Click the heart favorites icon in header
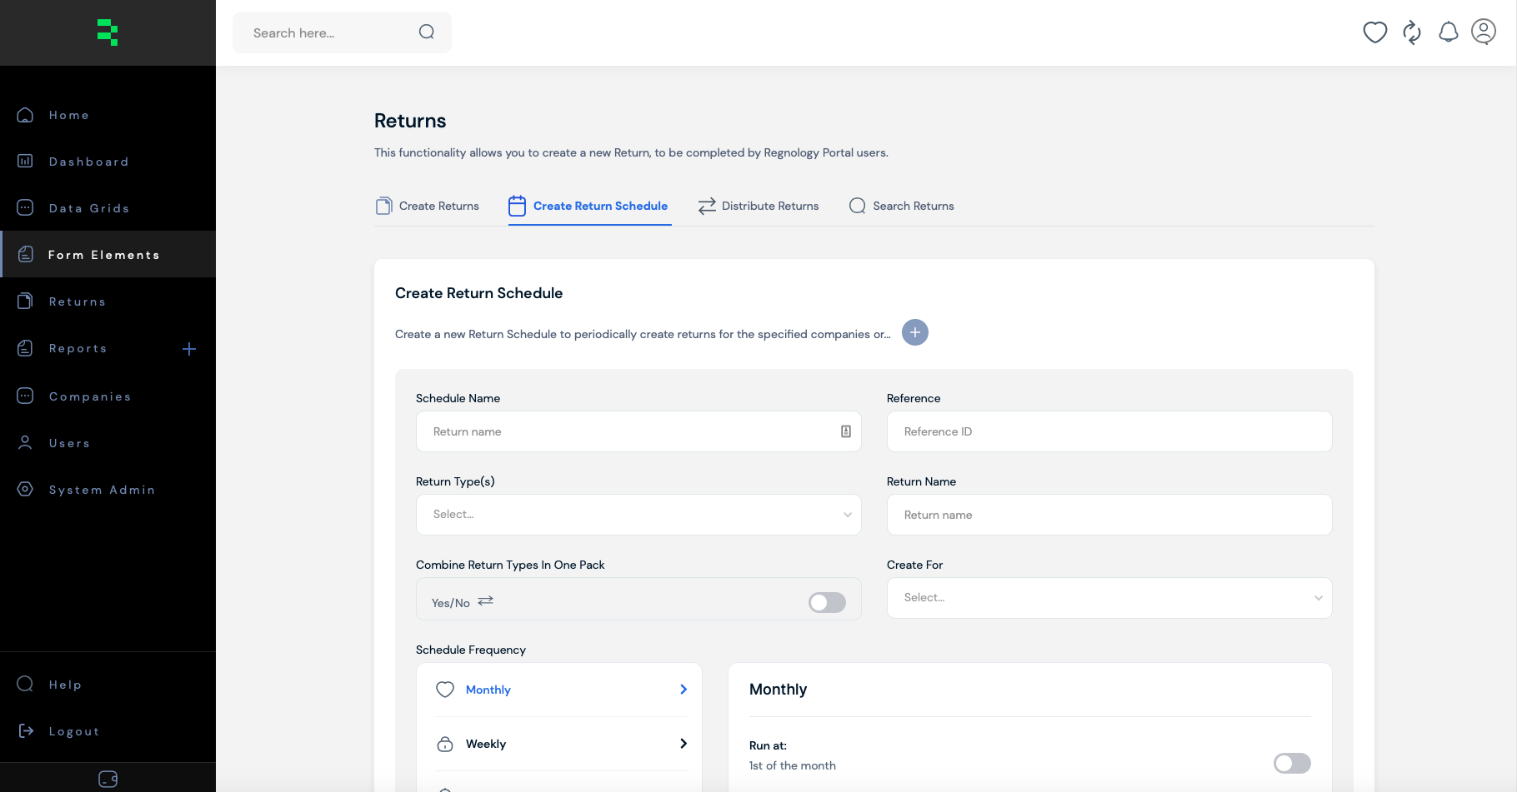Screen dimensions: 1517x792 (1374, 32)
